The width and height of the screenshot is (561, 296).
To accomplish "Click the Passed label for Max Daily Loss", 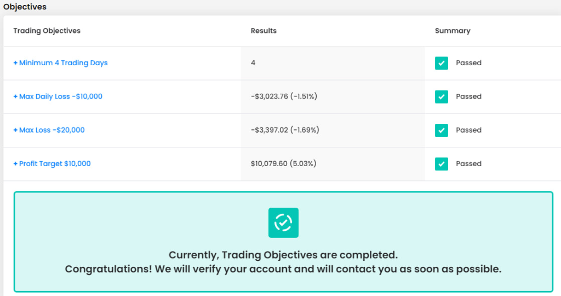I will pyautogui.click(x=468, y=96).
